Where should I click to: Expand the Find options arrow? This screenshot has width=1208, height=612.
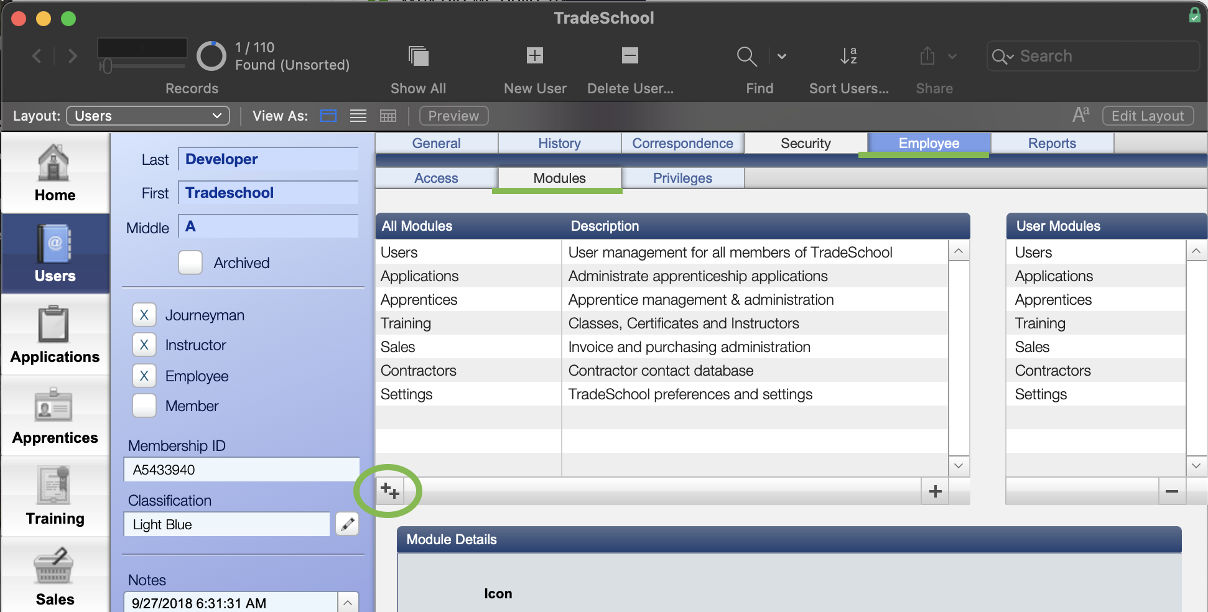(782, 56)
